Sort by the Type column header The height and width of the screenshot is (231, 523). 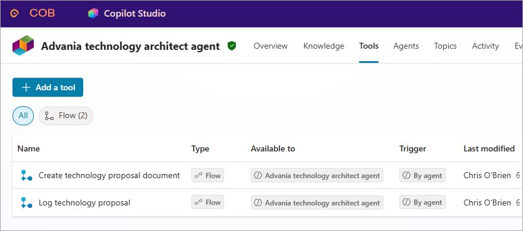point(200,148)
